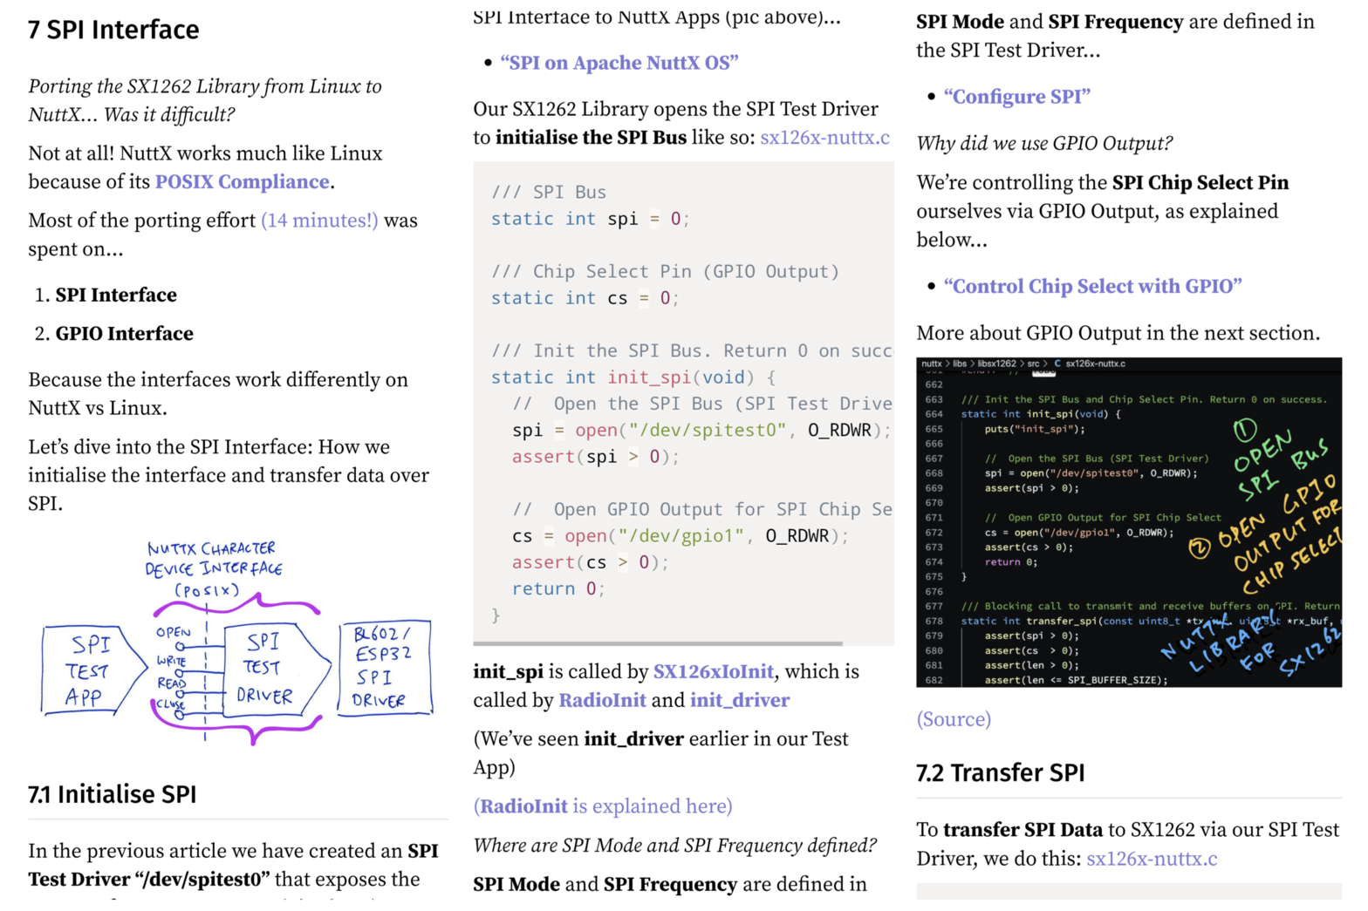Follow "Control Chip Select with GPIO" link
This screenshot has width=1368, height=911.
1092,287
